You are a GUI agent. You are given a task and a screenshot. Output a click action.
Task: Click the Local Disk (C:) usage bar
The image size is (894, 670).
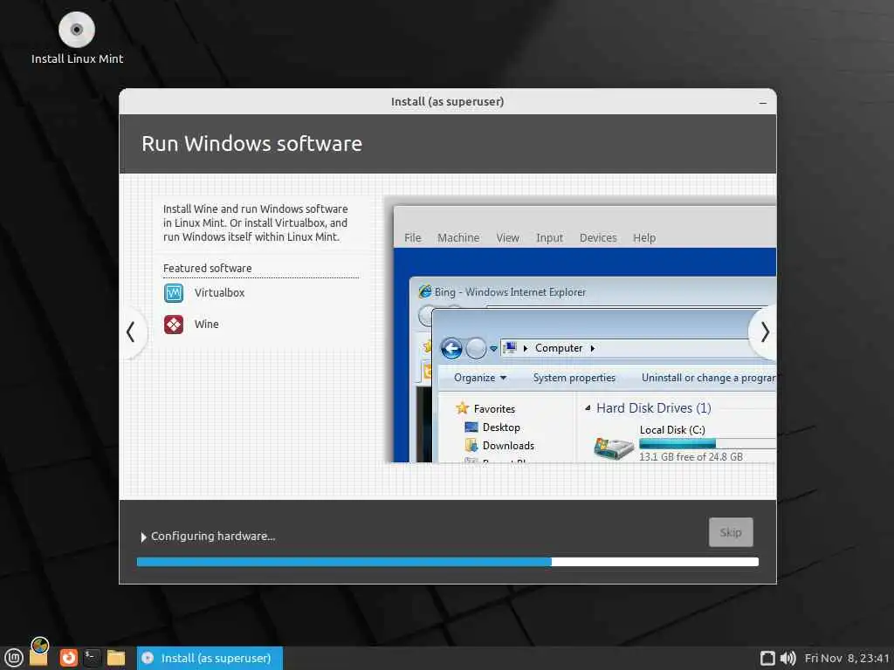[x=707, y=443]
